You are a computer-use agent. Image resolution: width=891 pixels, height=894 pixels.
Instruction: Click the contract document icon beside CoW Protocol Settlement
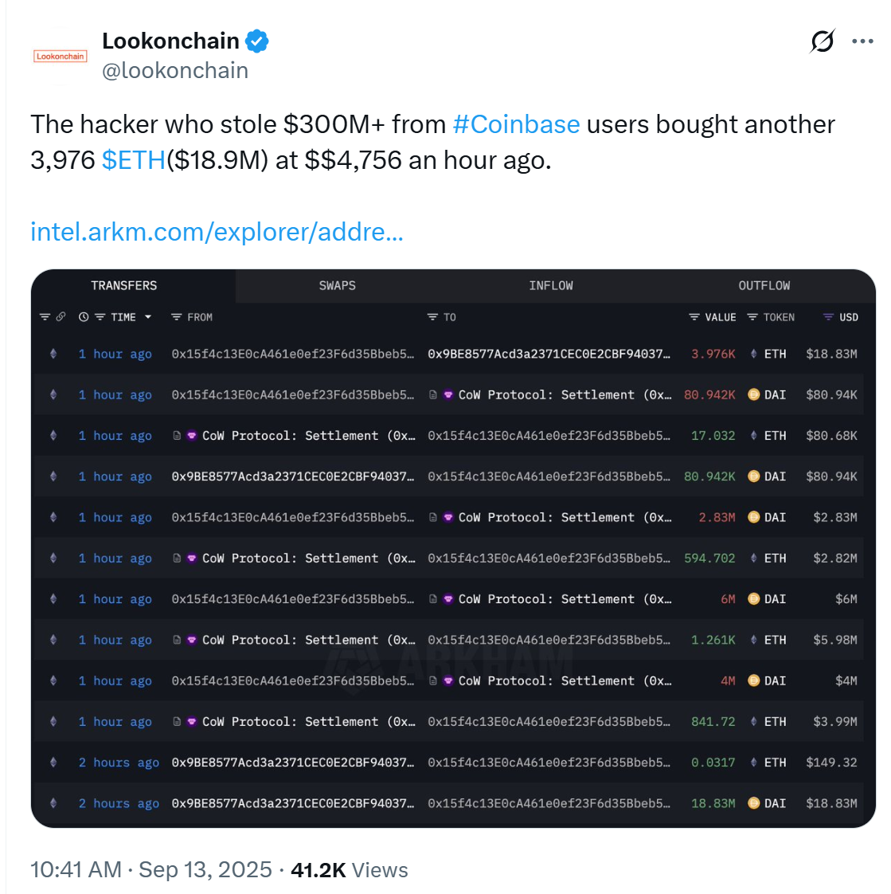[176, 435]
